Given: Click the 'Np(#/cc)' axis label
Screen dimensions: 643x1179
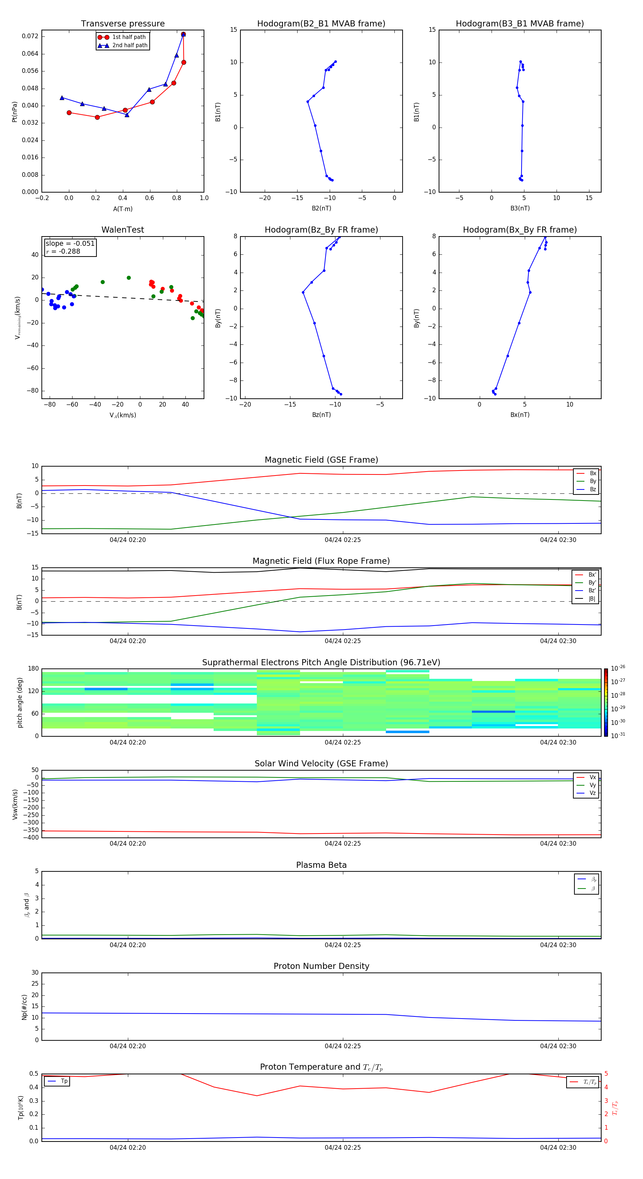Looking at the screenshot, I should click(25, 1007).
